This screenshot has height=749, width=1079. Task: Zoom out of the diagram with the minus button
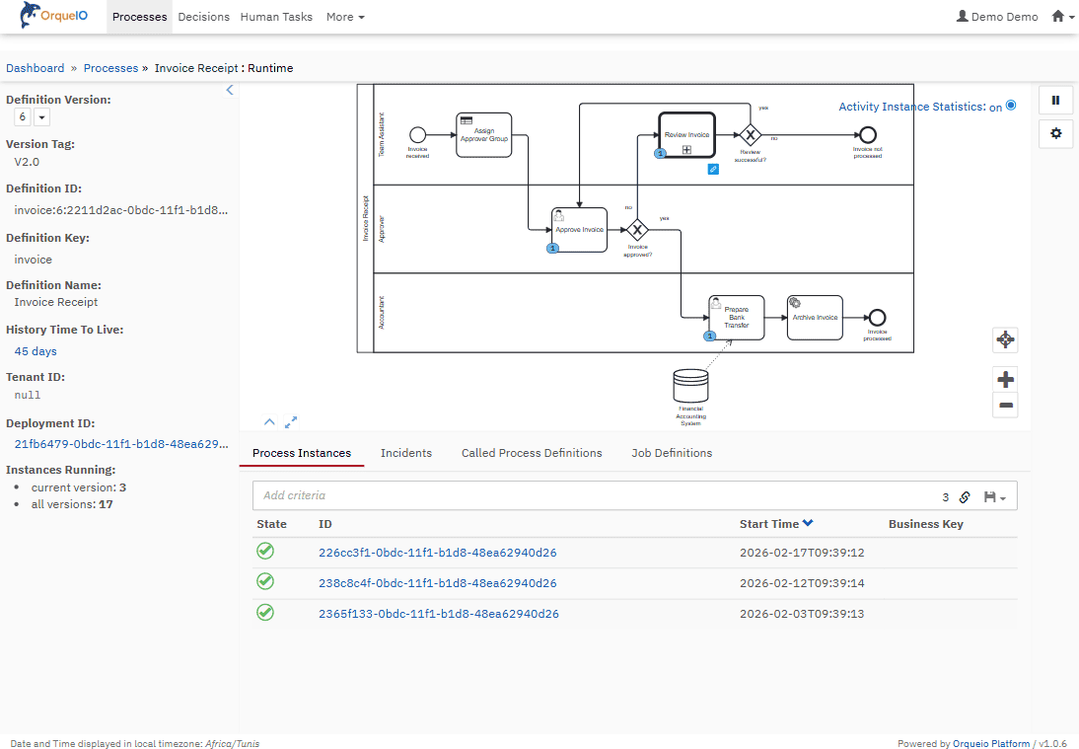1005,406
